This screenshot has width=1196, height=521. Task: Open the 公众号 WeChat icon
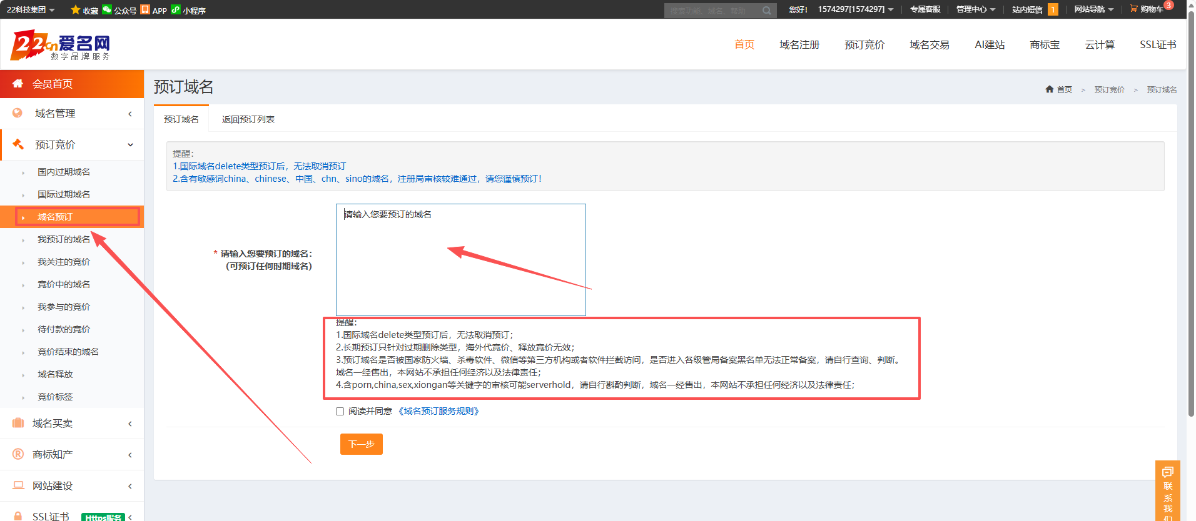pyautogui.click(x=107, y=9)
